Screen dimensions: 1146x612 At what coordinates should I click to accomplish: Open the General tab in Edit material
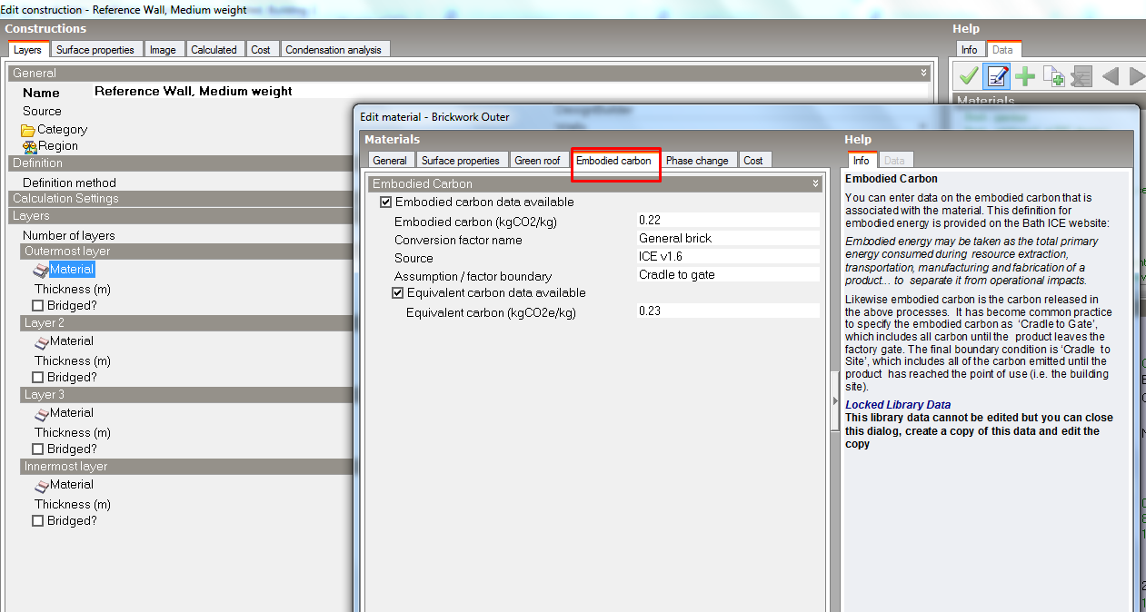390,161
